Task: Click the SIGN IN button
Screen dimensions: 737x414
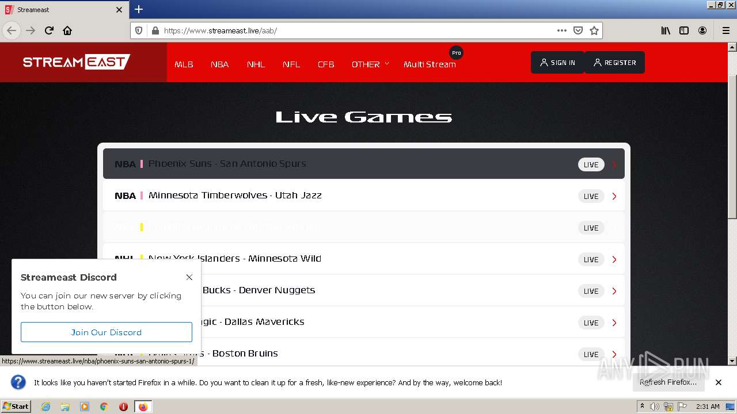Action: 557,63
